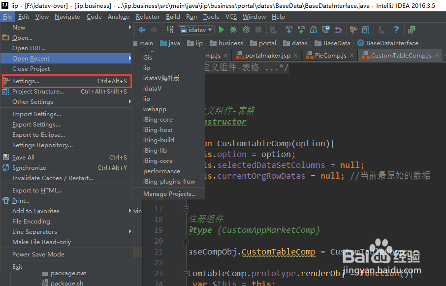446x286 pixels.
Task: Choose Export to Eclipse
Action: [39, 135]
